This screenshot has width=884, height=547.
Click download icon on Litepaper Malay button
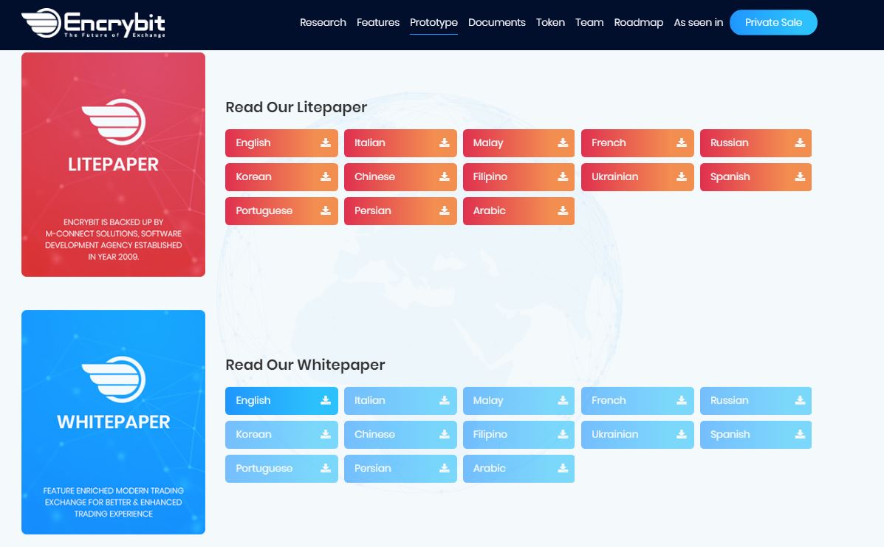pos(563,142)
